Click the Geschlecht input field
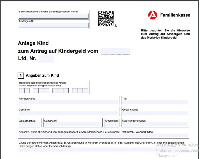Image resolution: width=199 pixels, height=159 pixels. (x=112, y=125)
